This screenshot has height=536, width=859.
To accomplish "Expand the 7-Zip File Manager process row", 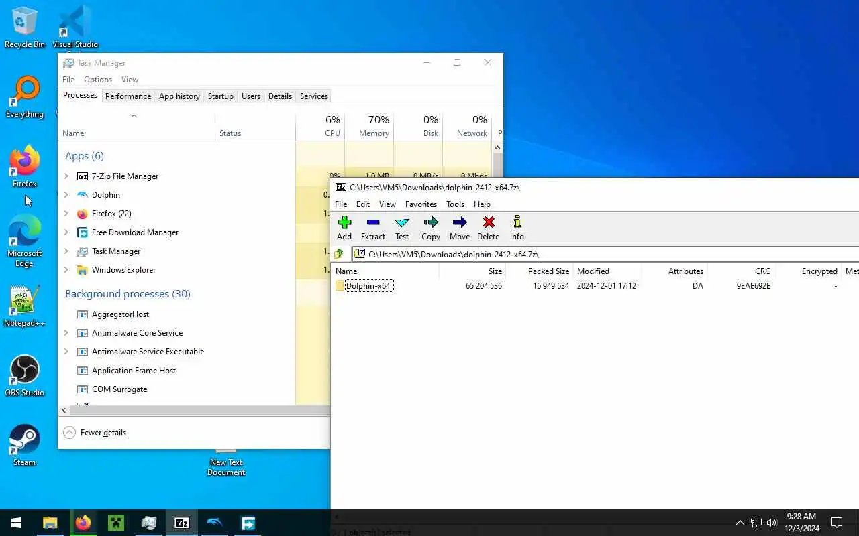I will [x=66, y=176].
